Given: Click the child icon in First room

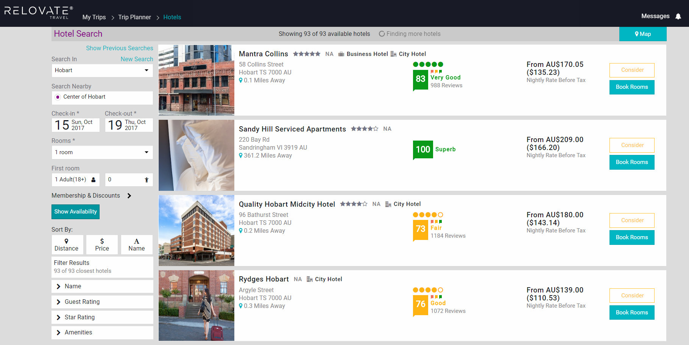Looking at the screenshot, I should coord(147,180).
